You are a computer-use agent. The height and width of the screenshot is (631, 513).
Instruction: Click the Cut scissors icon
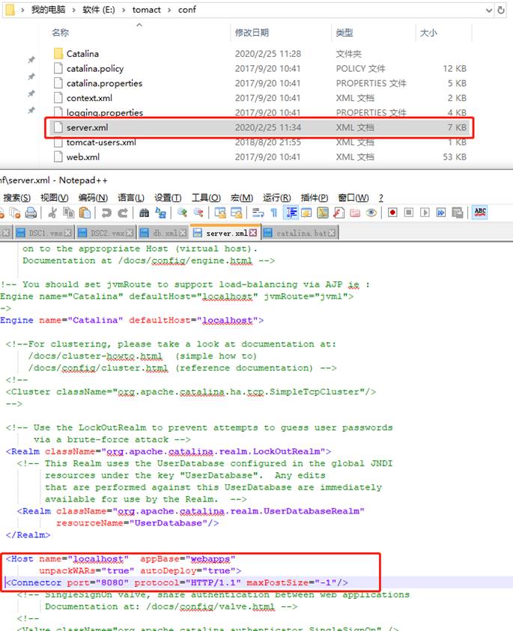(52, 213)
